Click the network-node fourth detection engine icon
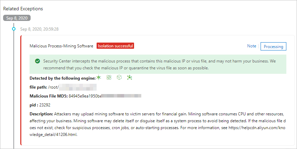Screen dimensions: 297x149 [x=130, y=77]
